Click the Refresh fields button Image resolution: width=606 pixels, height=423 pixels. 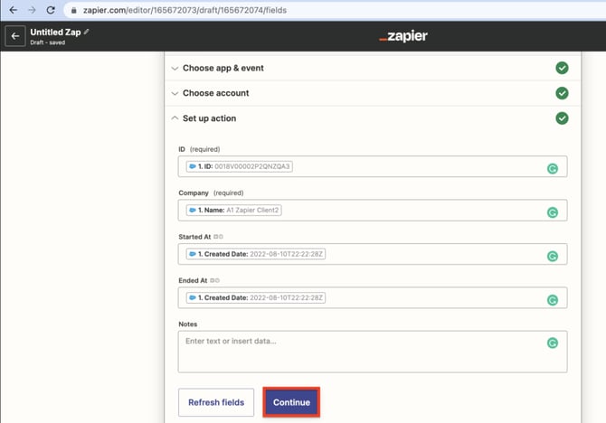pyautogui.click(x=216, y=402)
